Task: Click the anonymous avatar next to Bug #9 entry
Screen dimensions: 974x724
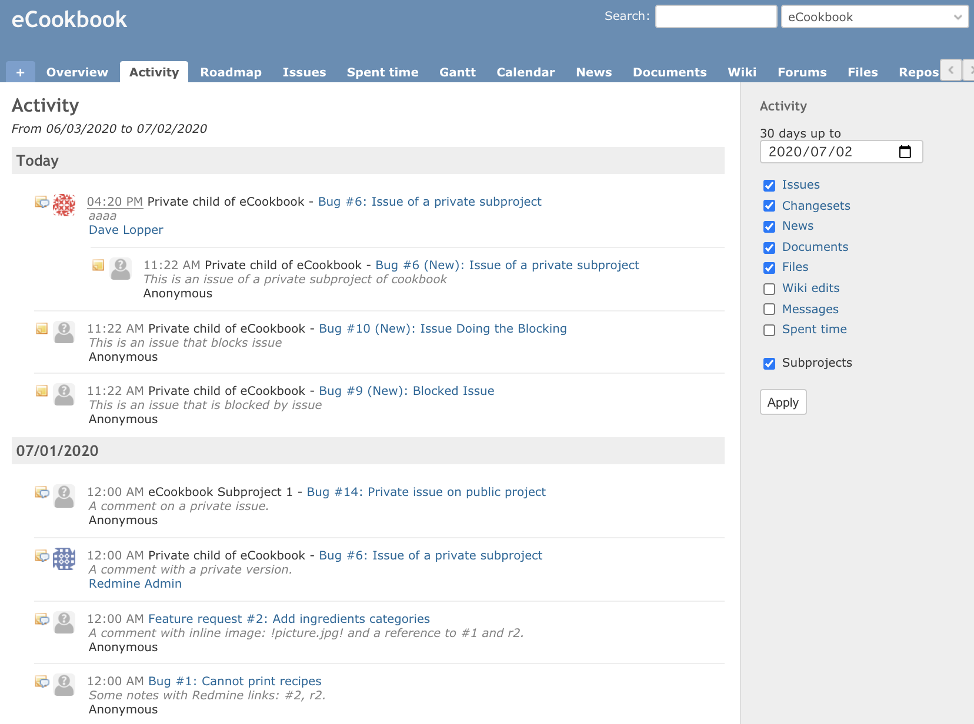Action: pos(64,394)
